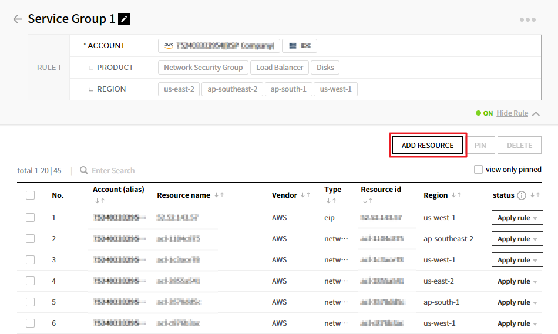Click the info icon next to status

(521, 195)
